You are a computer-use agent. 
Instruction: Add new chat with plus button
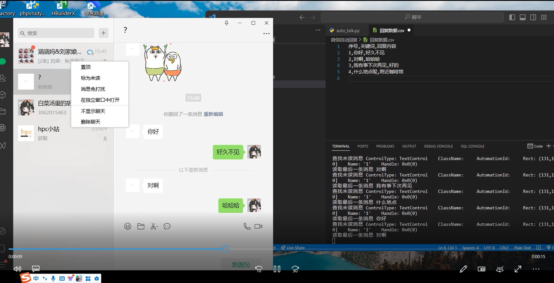[103, 33]
